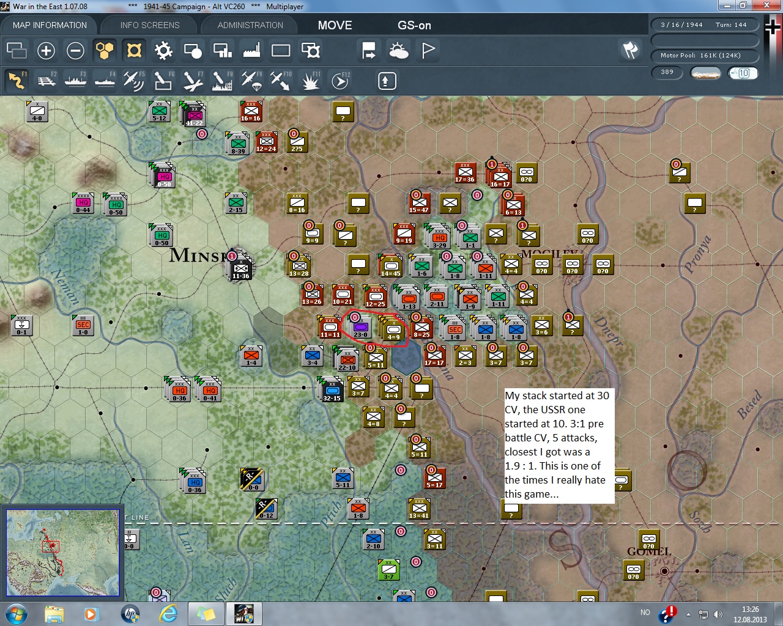Viewport: 783px width, 626px height.
Task: Select F2 rail movement mode
Action: [46, 81]
